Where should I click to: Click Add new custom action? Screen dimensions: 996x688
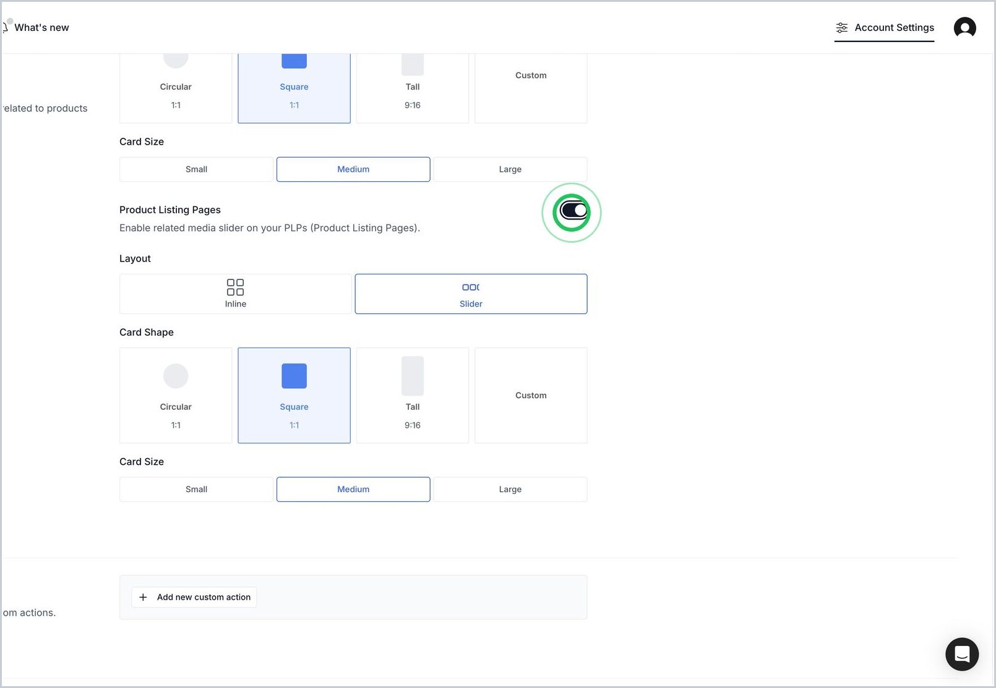tap(194, 597)
